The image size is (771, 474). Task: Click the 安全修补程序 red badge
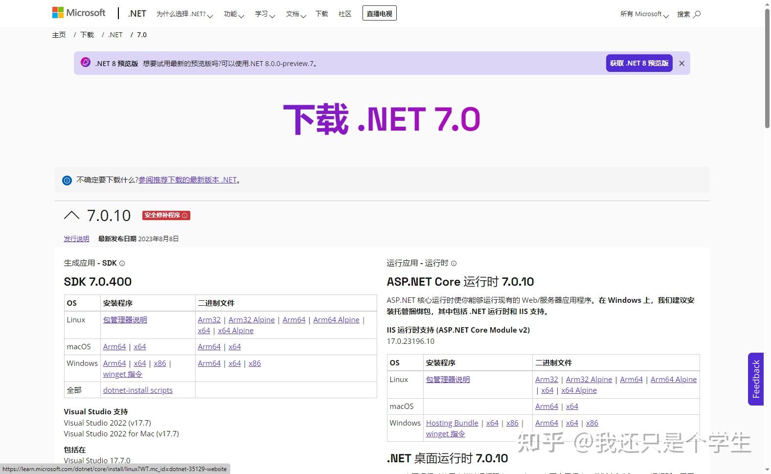166,215
